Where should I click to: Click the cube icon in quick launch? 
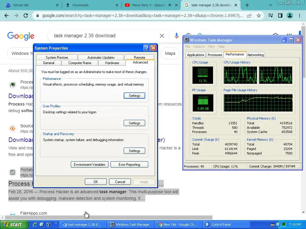pos(48,225)
